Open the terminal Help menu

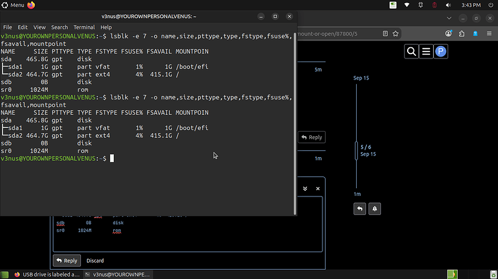click(106, 27)
